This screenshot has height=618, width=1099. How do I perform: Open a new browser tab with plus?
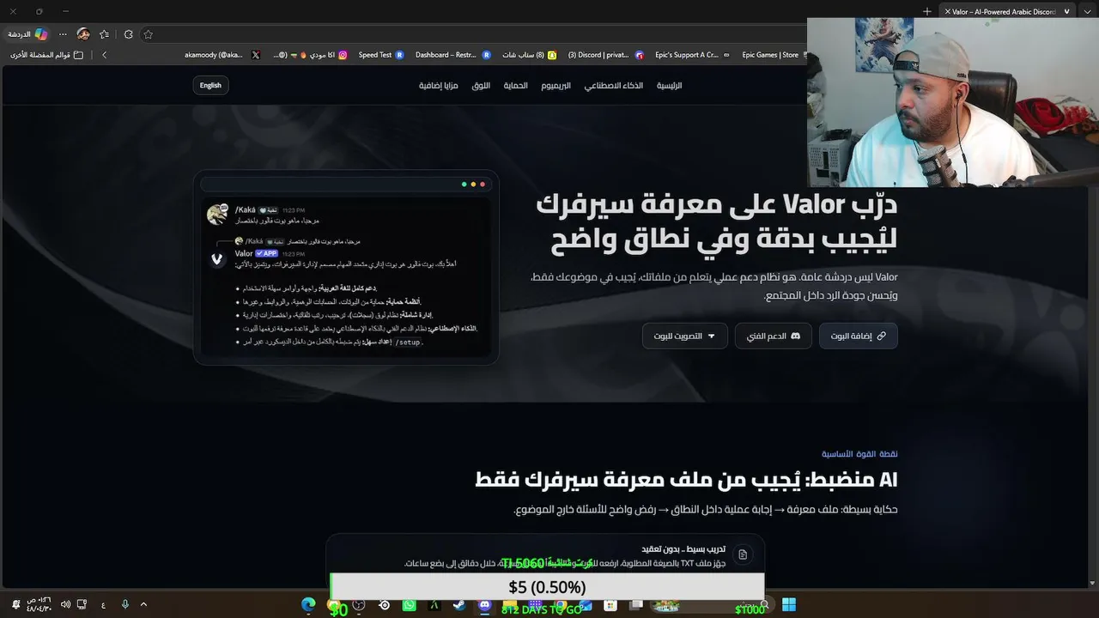tap(927, 11)
